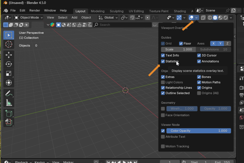
Task: Select the Move tool
Action: pyautogui.click(x=9, y=55)
